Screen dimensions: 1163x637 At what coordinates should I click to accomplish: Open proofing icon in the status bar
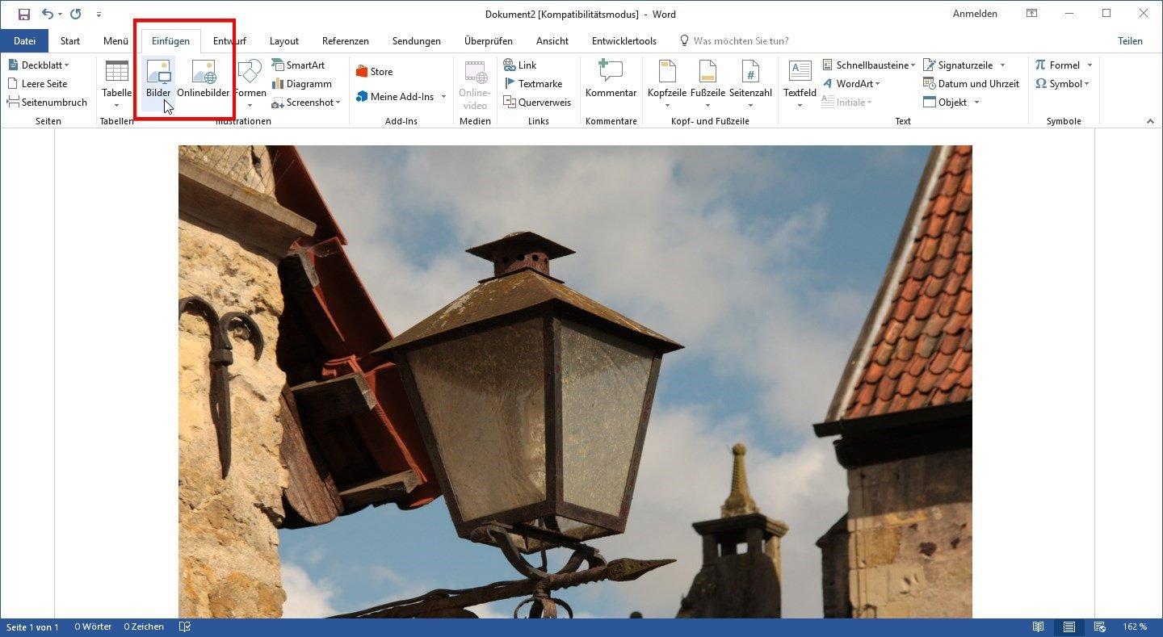click(x=185, y=627)
